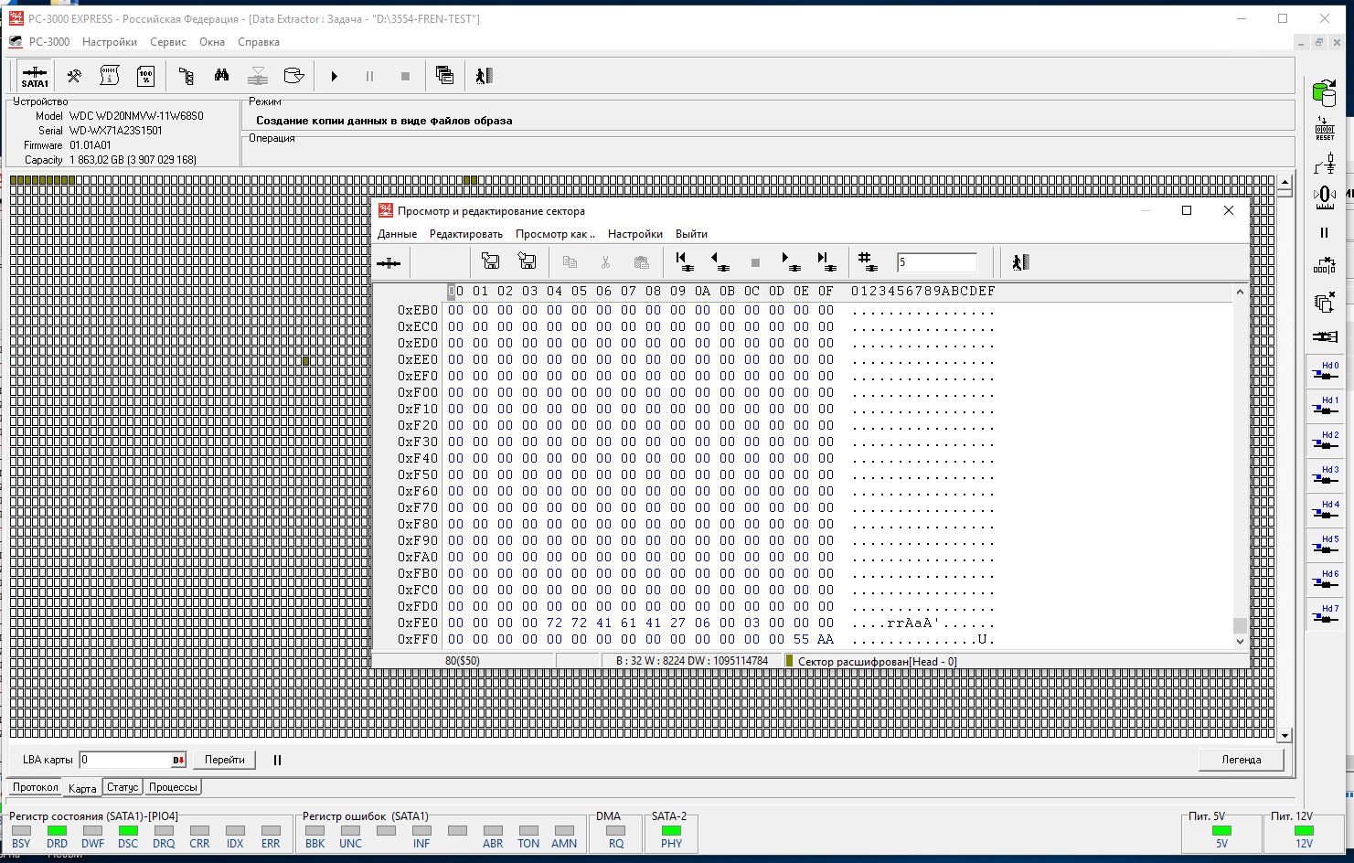
Task: Click status text Сектор расшифрован[Head - 0]
Action: (877, 661)
